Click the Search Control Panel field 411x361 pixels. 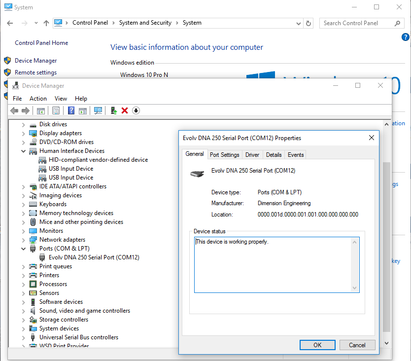pos(357,23)
